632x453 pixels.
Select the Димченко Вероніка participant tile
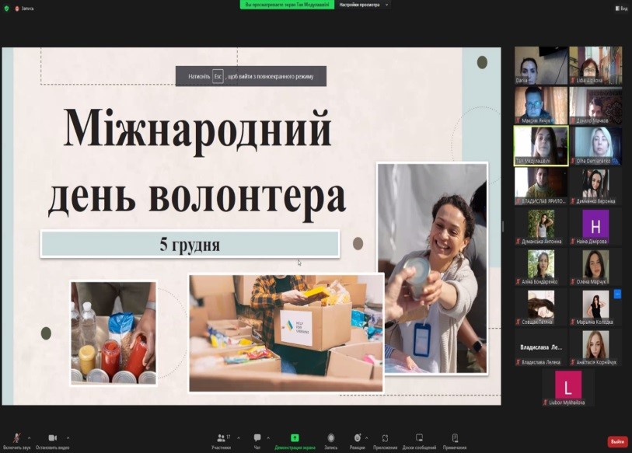595,186
